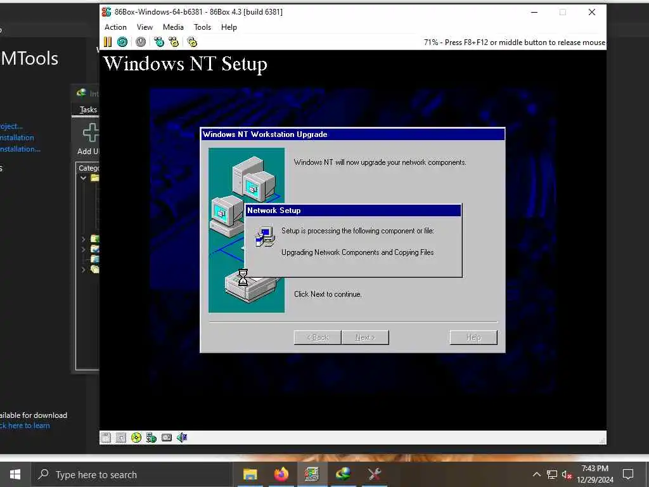Image resolution: width=649 pixels, height=487 pixels.
Task: Click the CD-ROM disc status icon
Action: pos(136,438)
